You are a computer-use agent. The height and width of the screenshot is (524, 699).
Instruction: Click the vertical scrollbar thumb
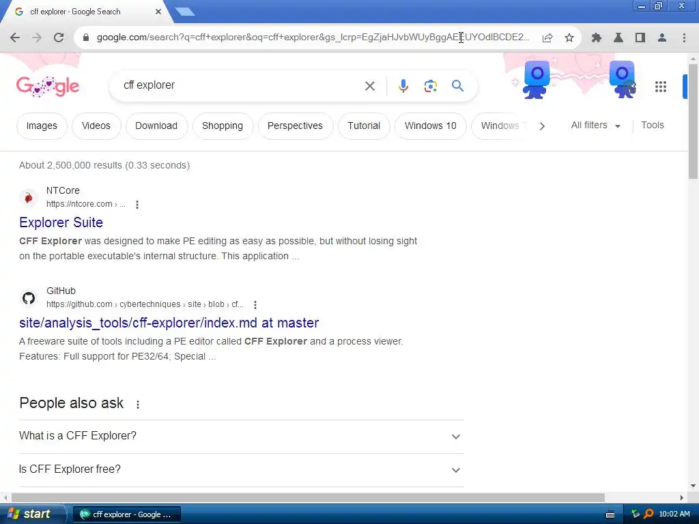[693, 121]
